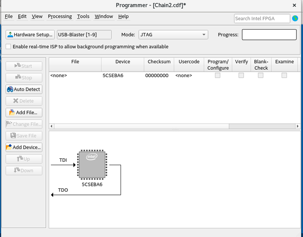
Task: Open the Window menu
Action: tap(104, 16)
